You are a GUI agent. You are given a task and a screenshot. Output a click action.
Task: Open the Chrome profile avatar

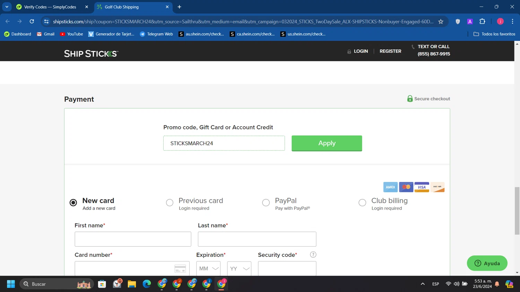coord(500,21)
